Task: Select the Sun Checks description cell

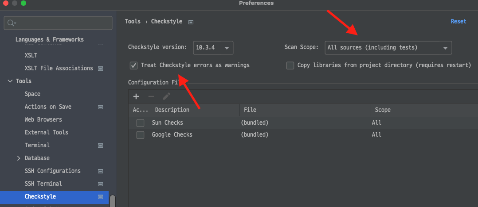Action: (x=167, y=123)
